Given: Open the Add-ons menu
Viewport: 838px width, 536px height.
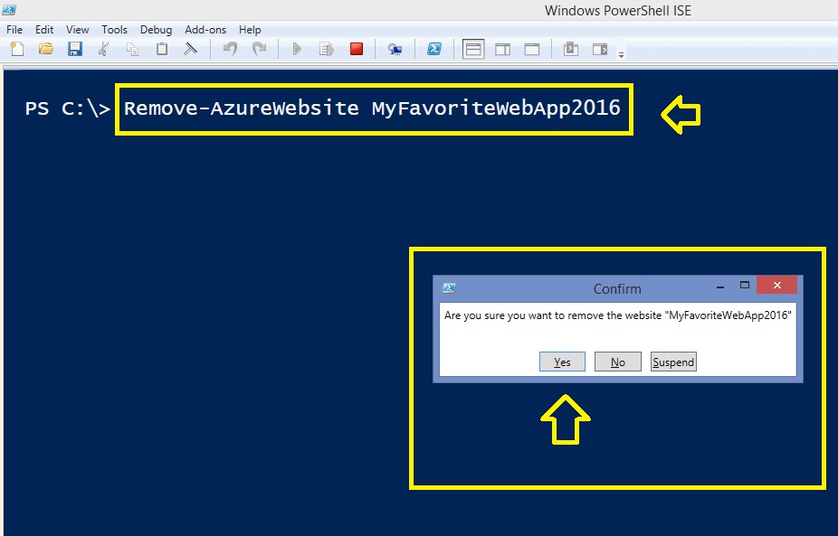Looking at the screenshot, I should 205,30.
